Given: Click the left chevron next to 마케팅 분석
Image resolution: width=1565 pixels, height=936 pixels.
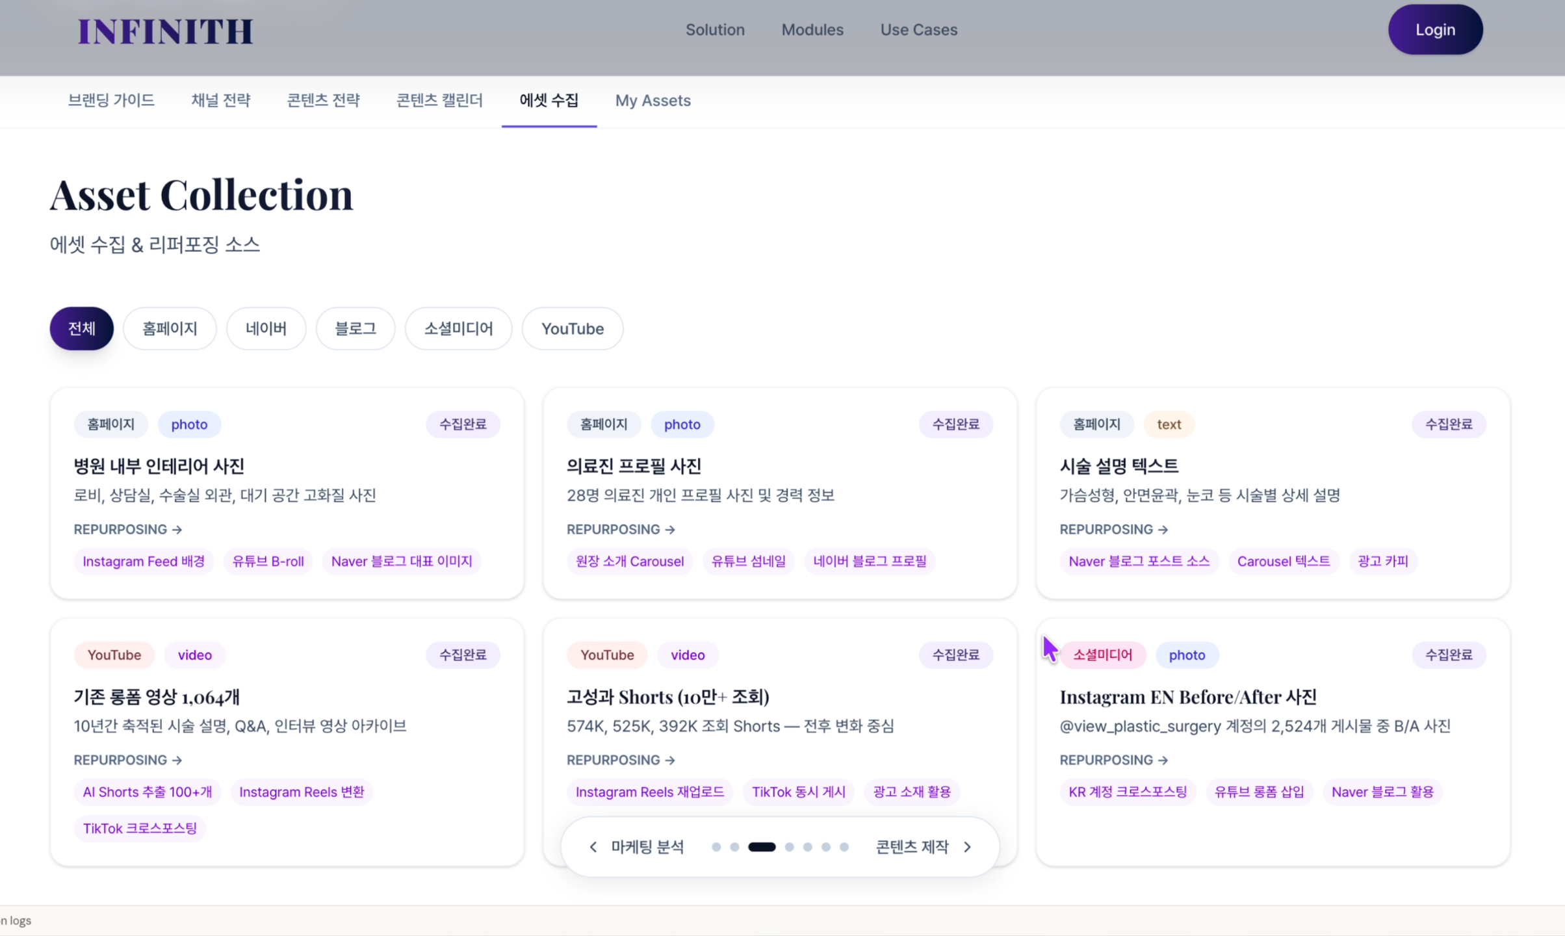Looking at the screenshot, I should point(593,847).
